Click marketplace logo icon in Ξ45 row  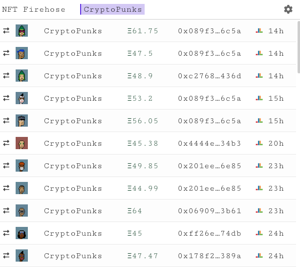259,233
